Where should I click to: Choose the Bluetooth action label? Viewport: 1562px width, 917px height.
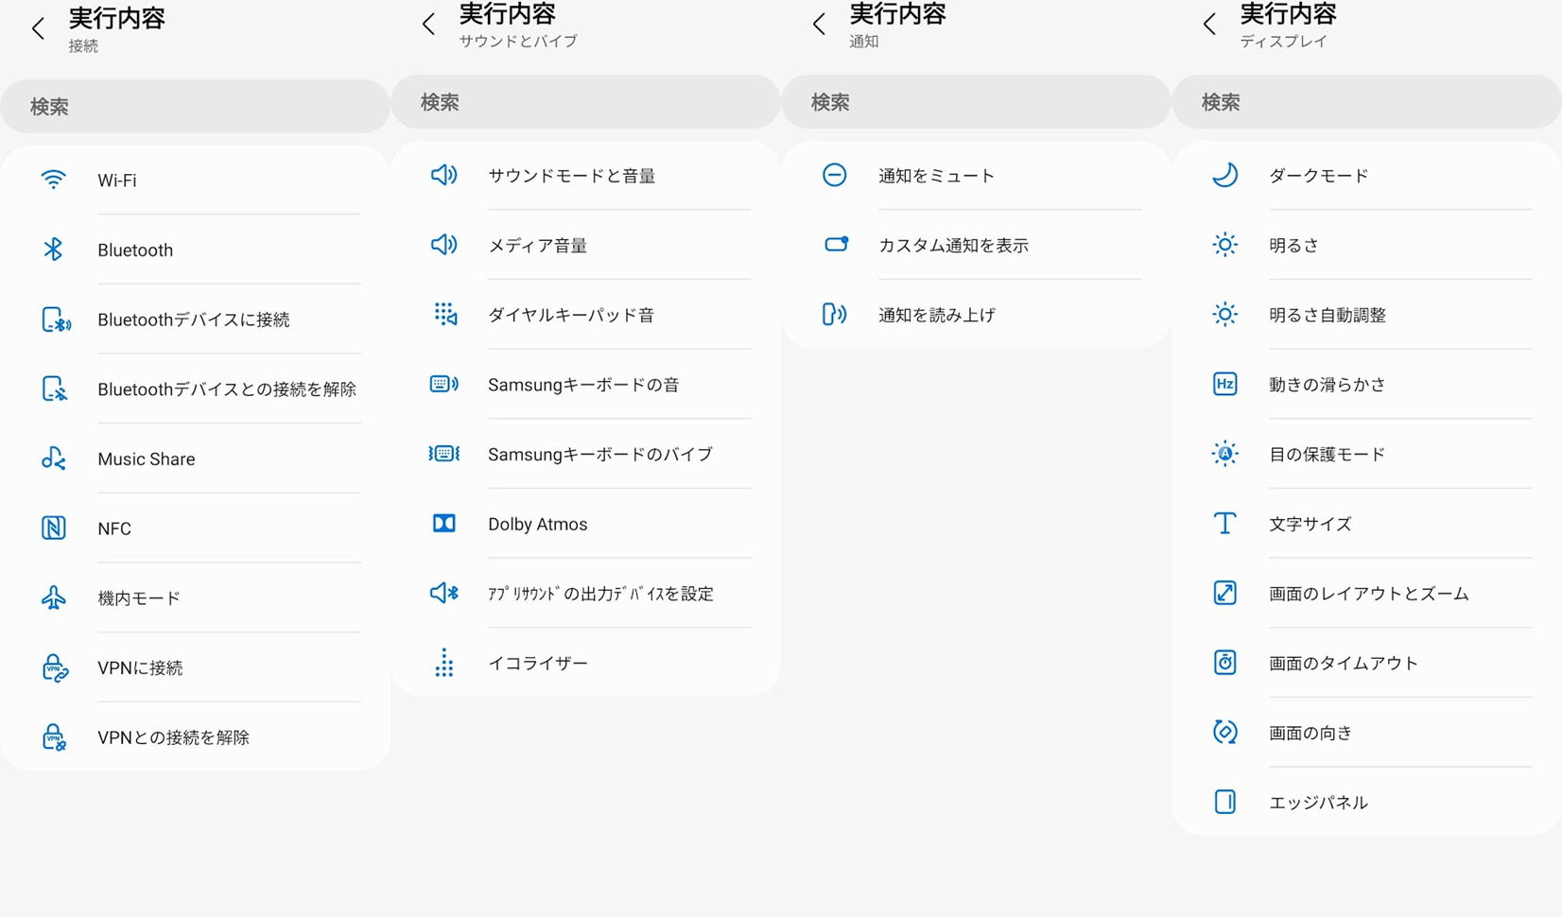(x=135, y=251)
